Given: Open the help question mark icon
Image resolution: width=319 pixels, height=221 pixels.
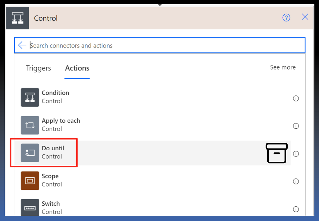Looking at the screenshot, I should coord(286,18).
